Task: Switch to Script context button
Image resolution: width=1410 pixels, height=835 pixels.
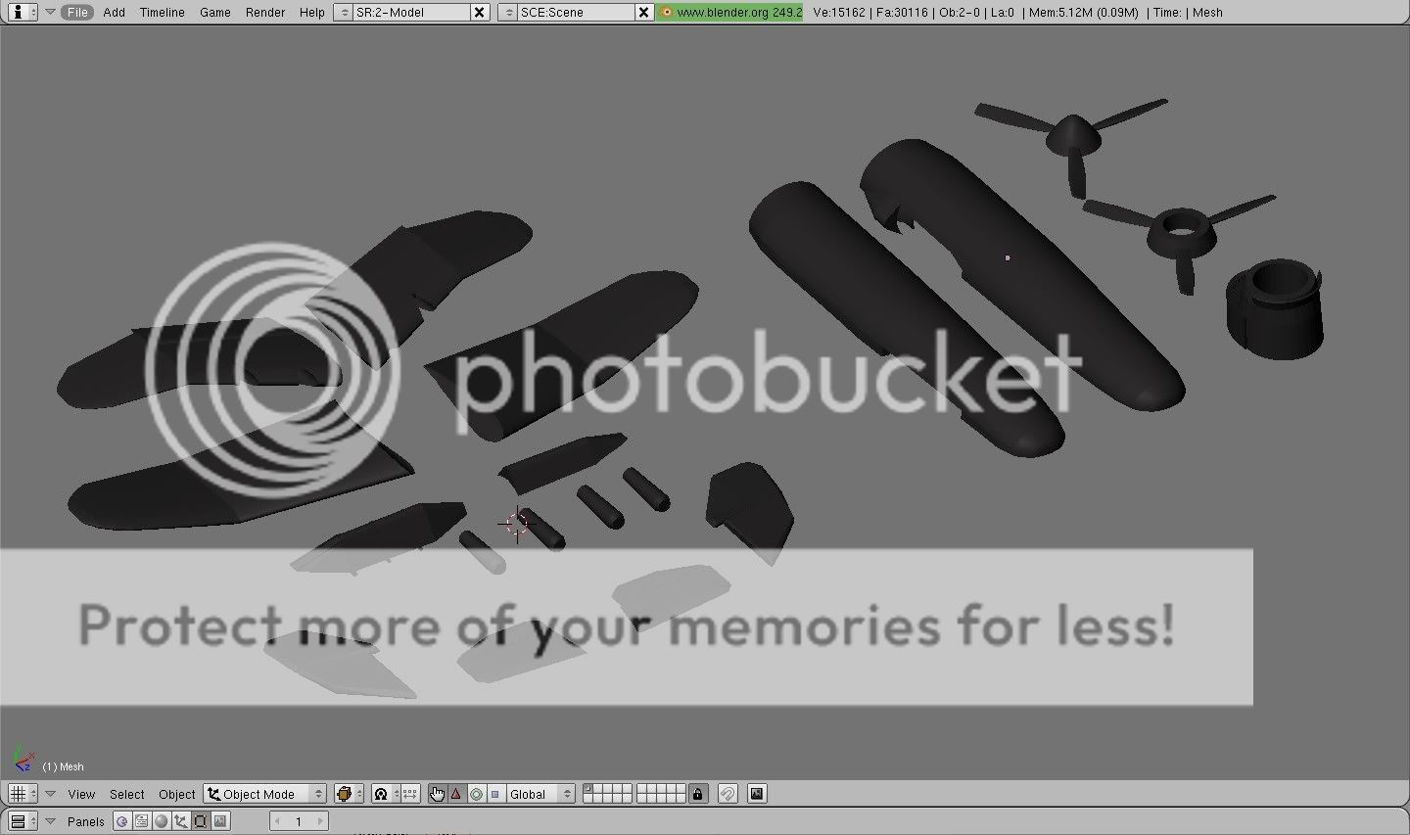Action: tap(142, 821)
